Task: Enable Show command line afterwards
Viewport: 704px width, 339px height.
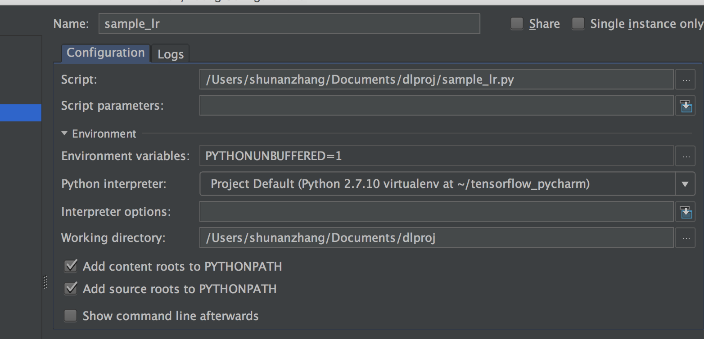Action: click(x=70, y=316)
